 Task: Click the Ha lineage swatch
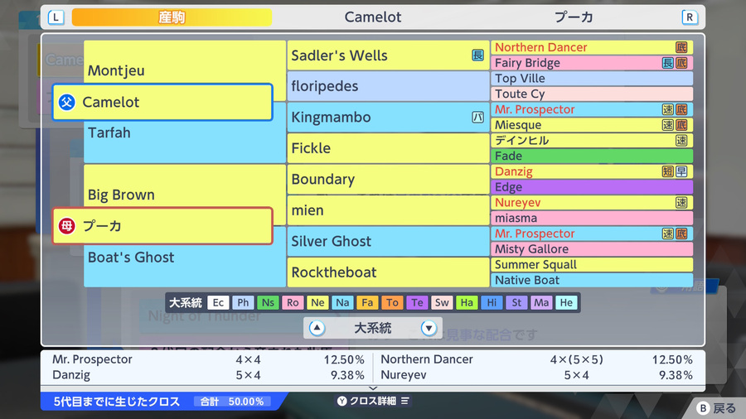(x=467, y=302)
